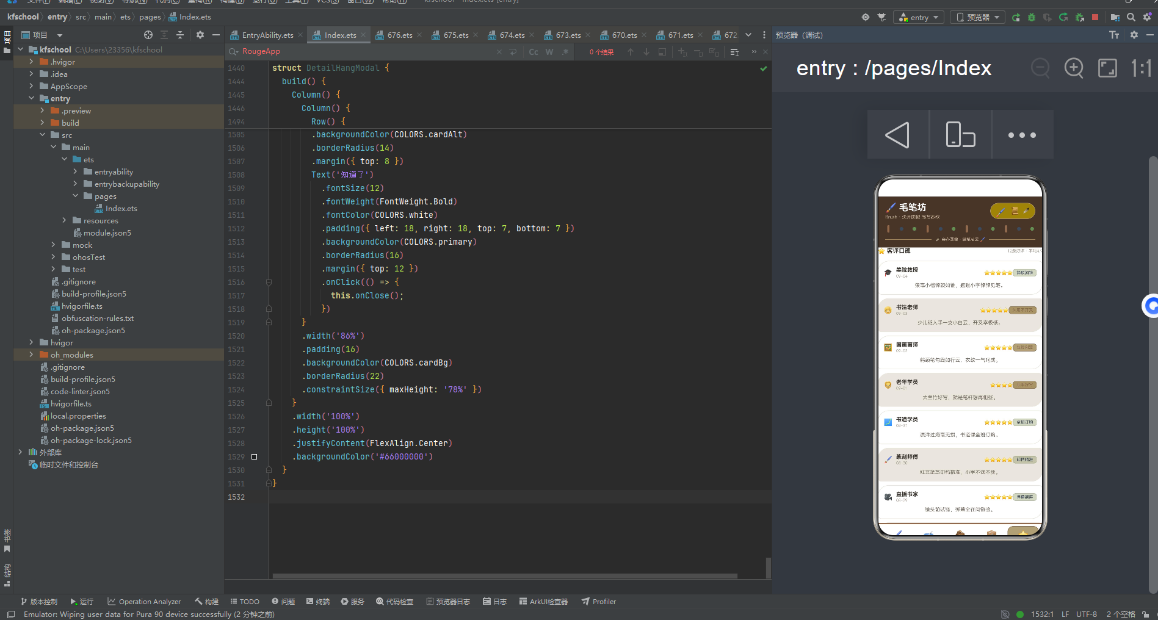Click the LF line separator status
Image resolution: width=1158 pixels, height=620 pixels.
(x=1065, y=614)
